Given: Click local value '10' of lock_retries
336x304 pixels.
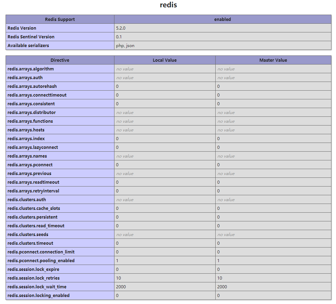Looking at the screenshot, I should (x=119, y=278).
